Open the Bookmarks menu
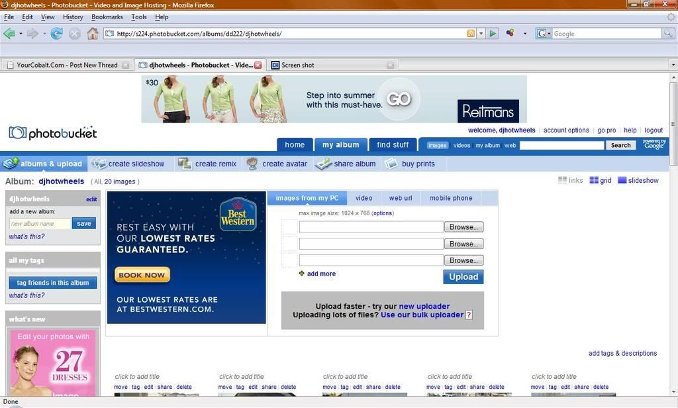 107,17
